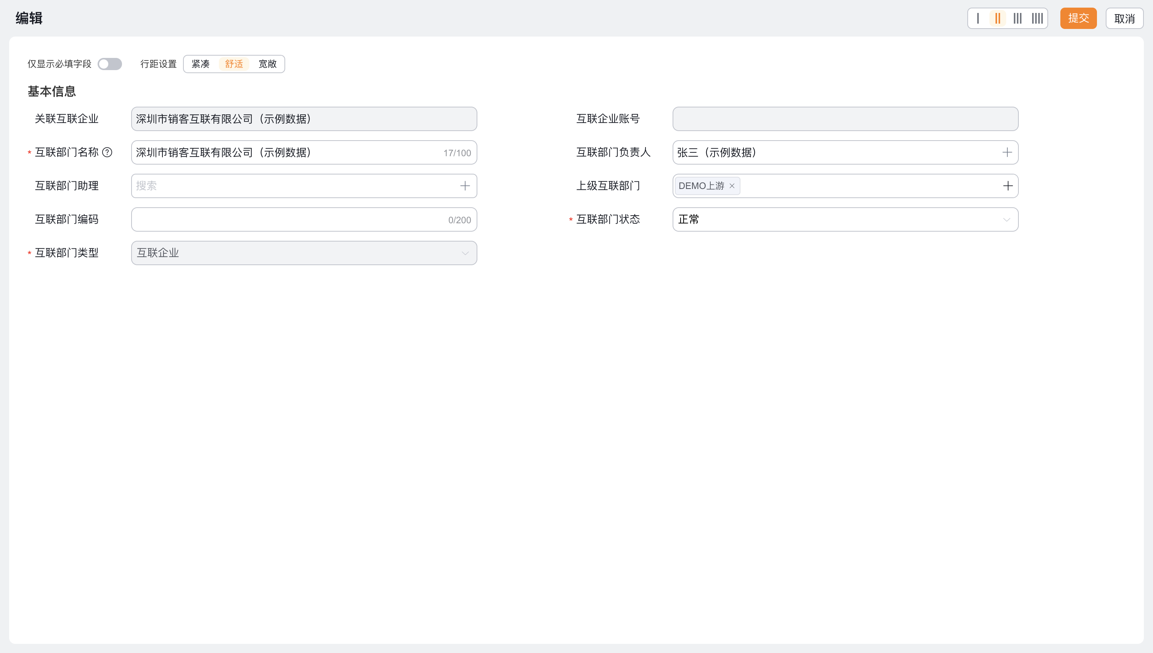Screen dimensions: 1153x653
Task: Click plus icon in 上级互联部门 field
Action: pyautogui.click(x=1008, y=186)
